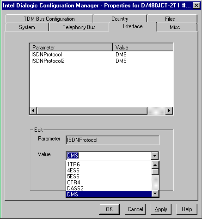Select the ISDNProtocol2 parameter row
Viewport: 202px width, 219px height.
pyautogui.click(x=101, y=61)
